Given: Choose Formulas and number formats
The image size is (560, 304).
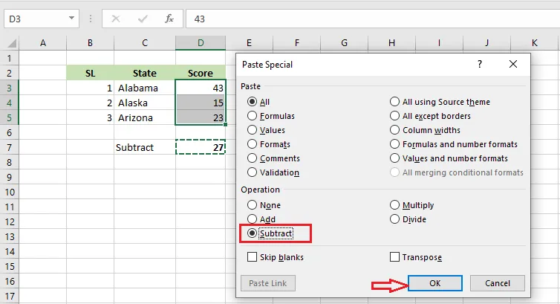Looking at the screenshot, I should pos(454,144).
